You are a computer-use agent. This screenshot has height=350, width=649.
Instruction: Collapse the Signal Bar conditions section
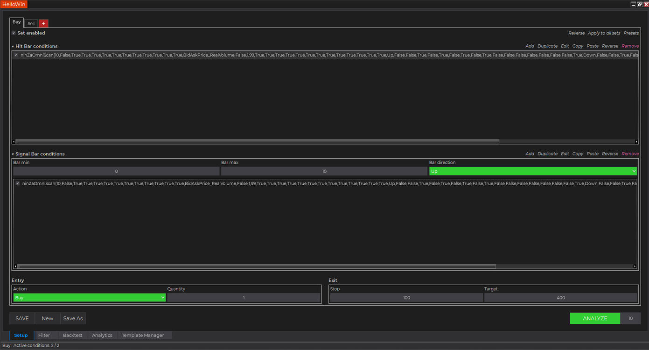(x=13, y=154)
